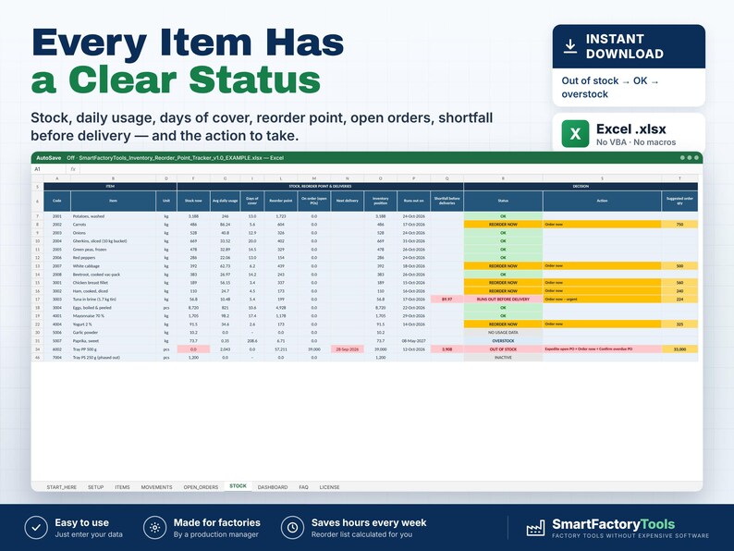The width and height of the screenshot is (734, 551).
Task: Click the suggested order qty 33,000
Action: tap(679, 349)
